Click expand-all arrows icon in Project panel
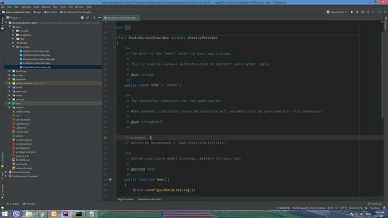 87,18
